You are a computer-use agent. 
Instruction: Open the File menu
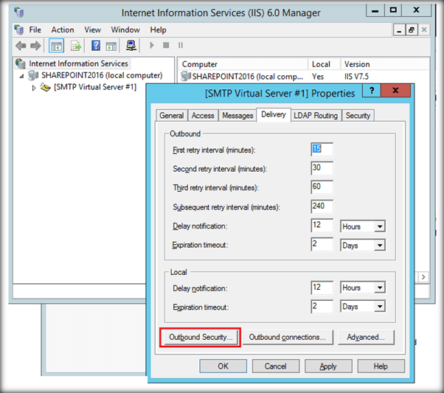35,29
